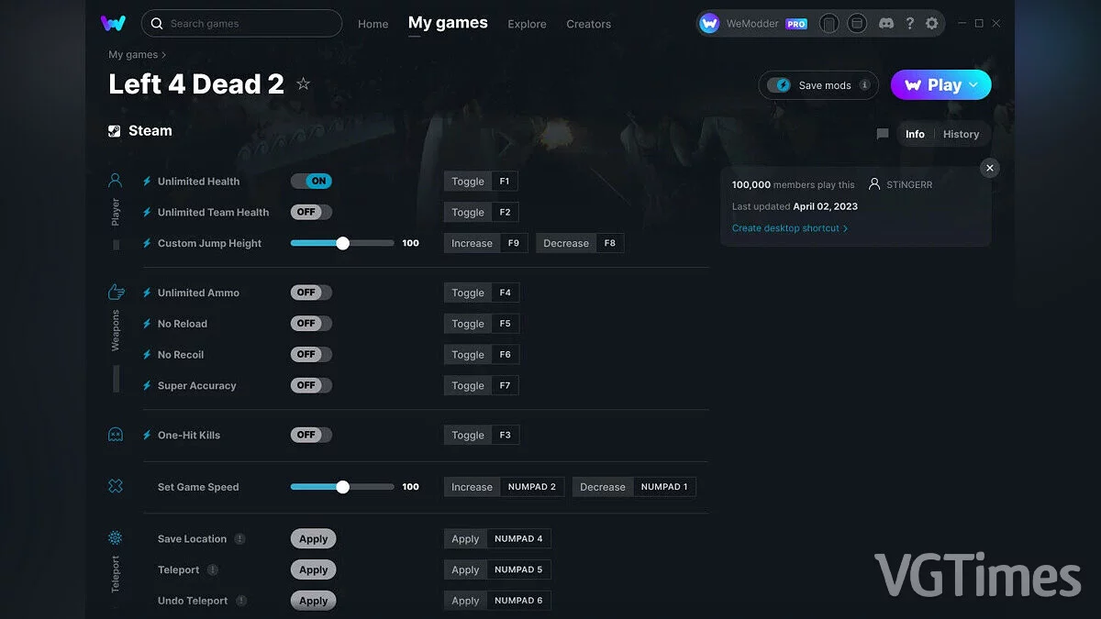Viewport: 1101px width, 619px height.
Task: Select the Player cheats section in sidebar
Action: coord(115,181)
